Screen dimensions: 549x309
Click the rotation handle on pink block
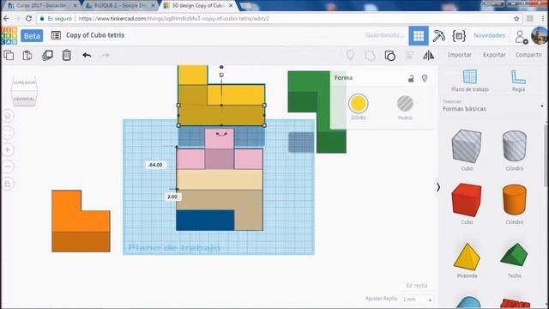[x=221, y=134]
